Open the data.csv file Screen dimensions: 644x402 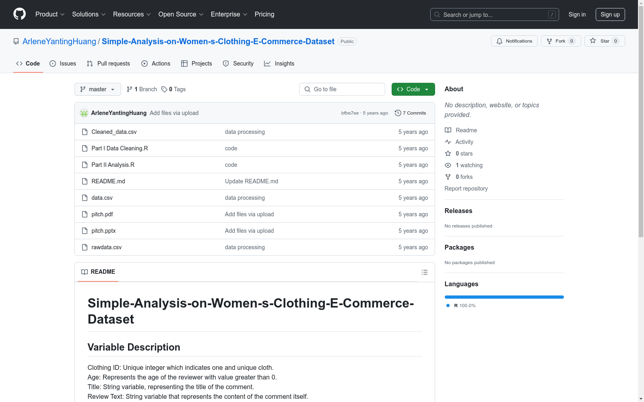coord(102,198)
